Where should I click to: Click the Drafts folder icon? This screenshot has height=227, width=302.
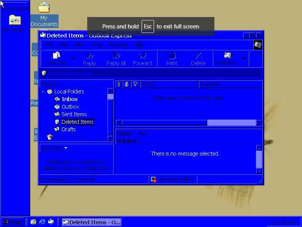pos(57,129)
